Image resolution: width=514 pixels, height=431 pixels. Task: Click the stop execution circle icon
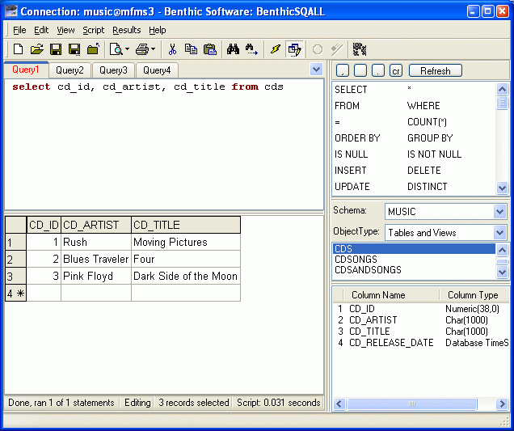pos(318,49)
